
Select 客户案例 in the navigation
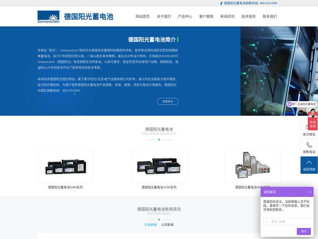click(x=206, y=16)
